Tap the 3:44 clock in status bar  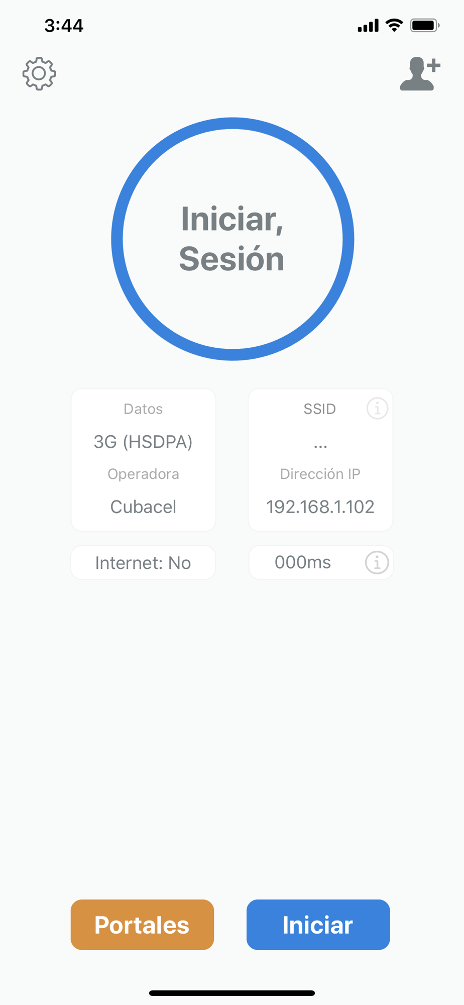pos(64,26)
